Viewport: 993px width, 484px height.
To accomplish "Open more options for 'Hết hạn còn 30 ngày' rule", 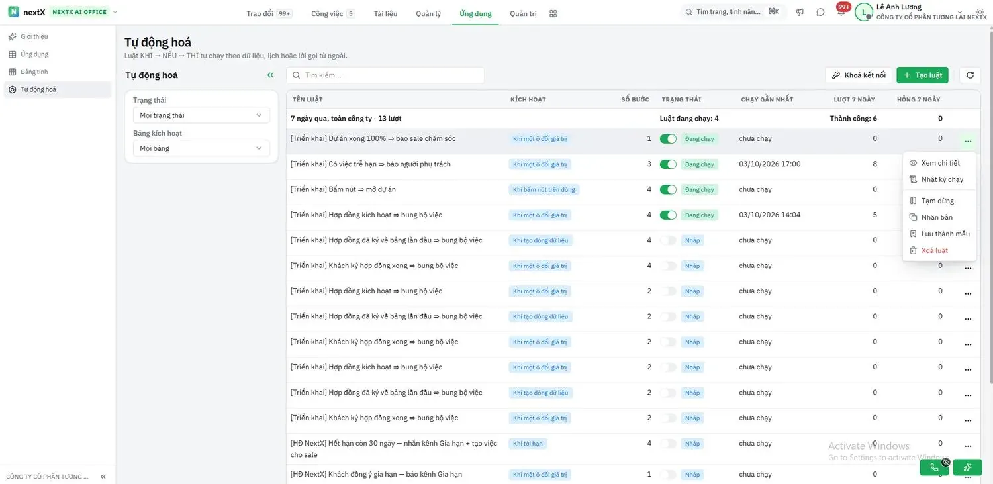I will [968, 446].
